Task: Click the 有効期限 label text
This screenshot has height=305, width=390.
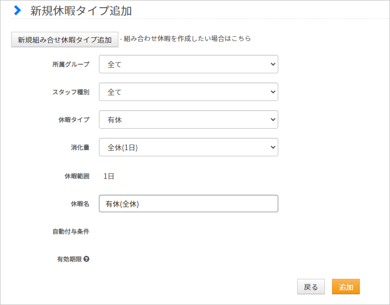Action: pyautogui.click(x=69, y=259)
